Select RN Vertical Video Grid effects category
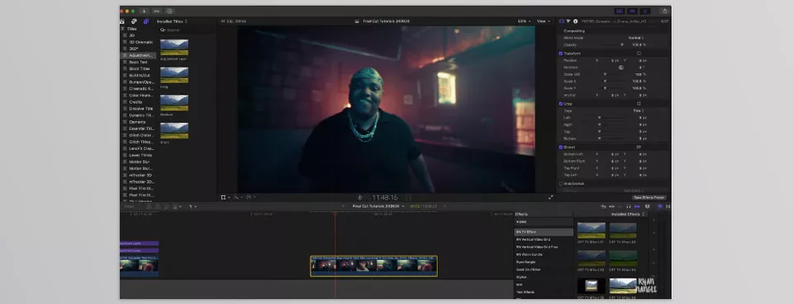 coord(533,240)
